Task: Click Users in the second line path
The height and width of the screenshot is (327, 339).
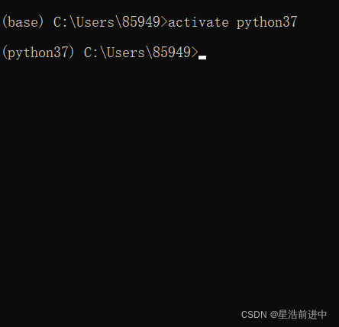Action: 126,53
